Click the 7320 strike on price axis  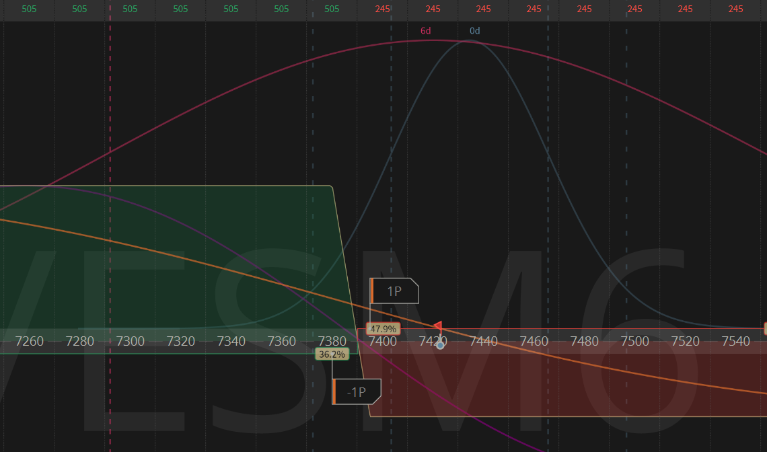coord(180,341)
